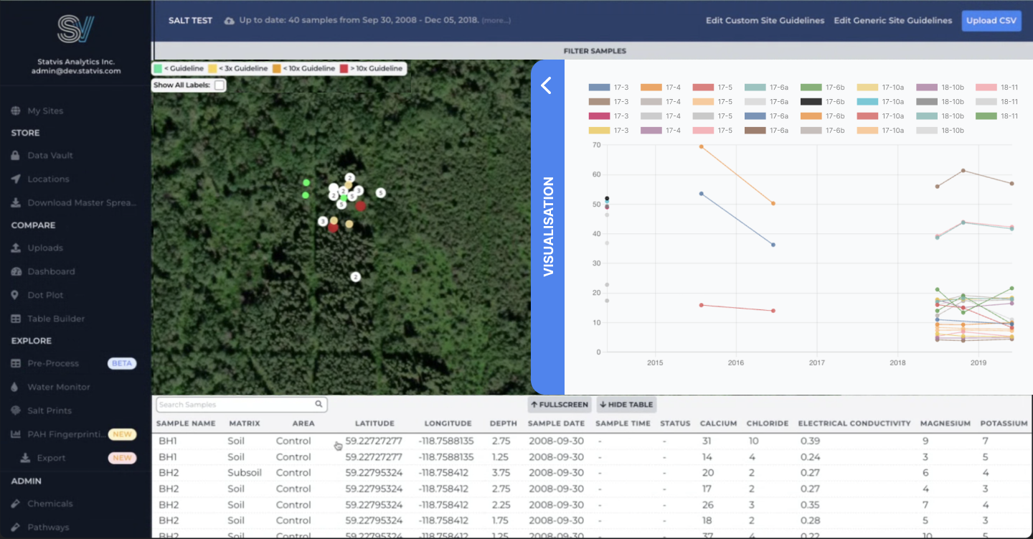Open the Dashboard palette icon

coord(16,271)
